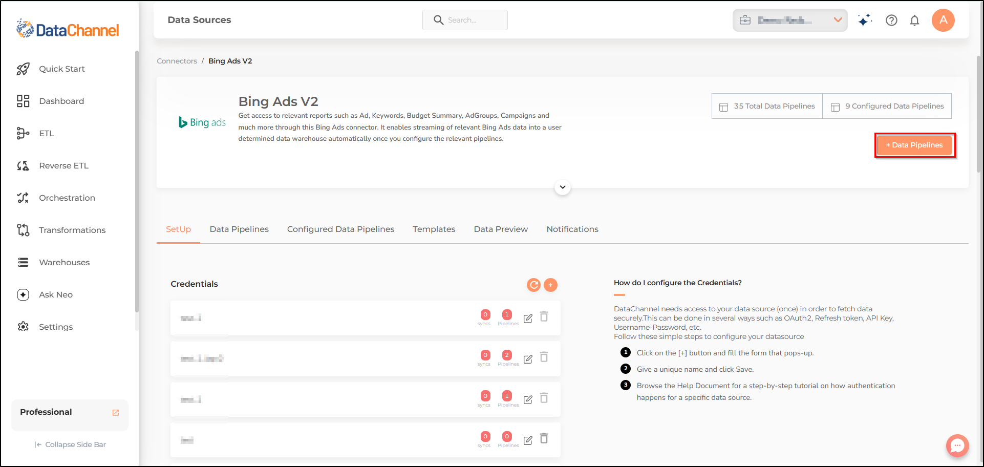View notifications via the bell icon
Image resolution: width=984 pixels, height=467 pixels.
click(914, 20)
